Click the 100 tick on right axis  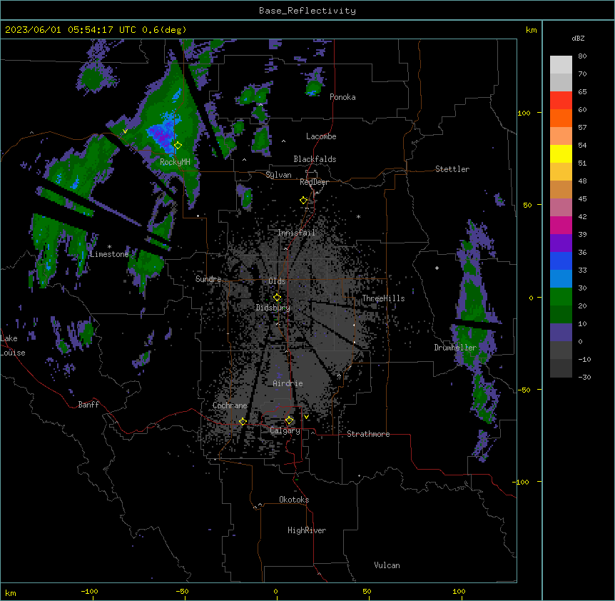coord(524,113)
